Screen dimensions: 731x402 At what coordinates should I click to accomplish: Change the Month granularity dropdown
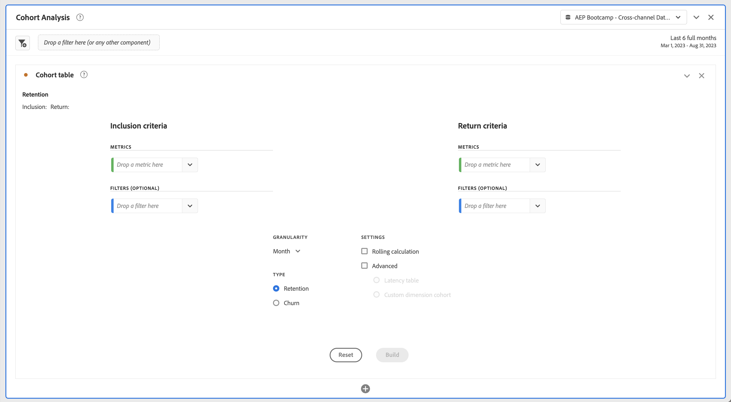point(287,251)
